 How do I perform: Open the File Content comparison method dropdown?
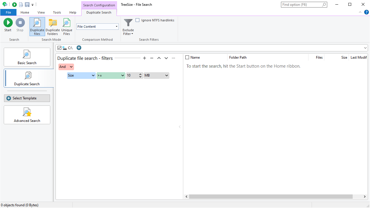point(116,26)
